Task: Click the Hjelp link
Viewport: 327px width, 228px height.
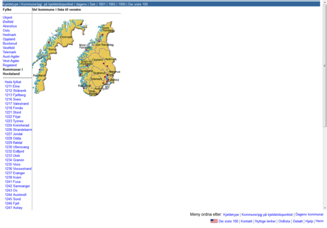Action: 309,221
